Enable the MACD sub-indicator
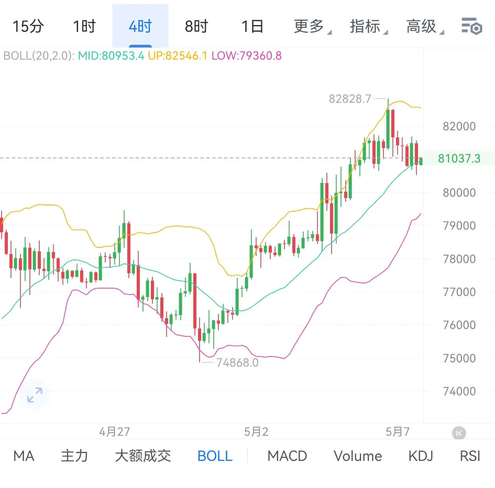Image resolution: width=495 pixels, height=488 pixels. 287,456
